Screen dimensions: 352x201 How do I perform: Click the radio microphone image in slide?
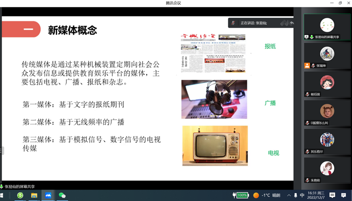tap(214, 99)
